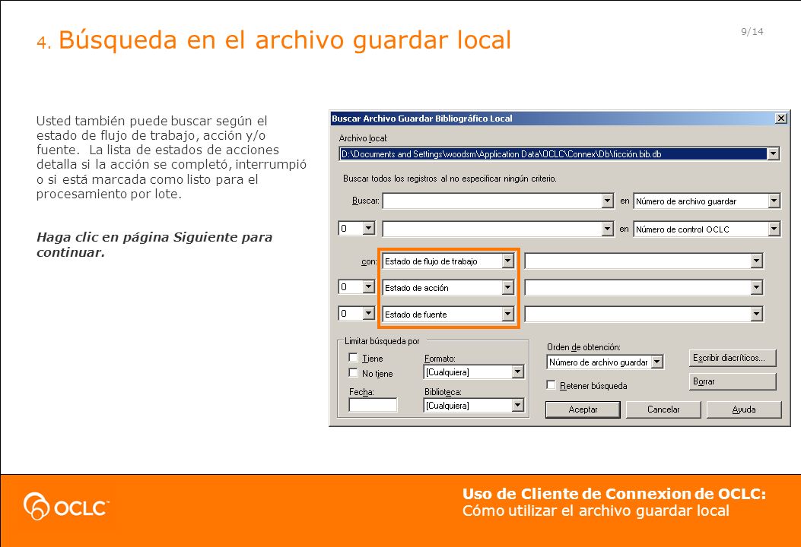Click the OCLC logo in footer
801x547 pixels.
coord(66,506)
